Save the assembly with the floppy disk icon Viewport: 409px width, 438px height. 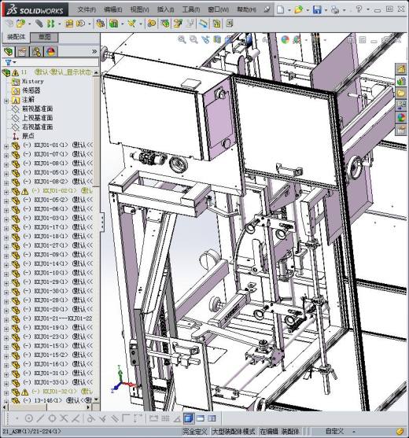pos(317,9)
